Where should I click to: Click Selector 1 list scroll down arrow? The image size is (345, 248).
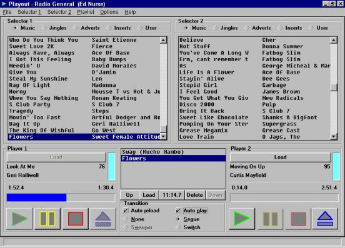(163, 136)
